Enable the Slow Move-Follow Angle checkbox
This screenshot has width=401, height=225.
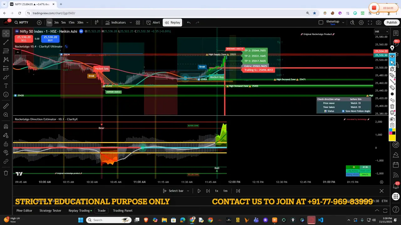343,111
